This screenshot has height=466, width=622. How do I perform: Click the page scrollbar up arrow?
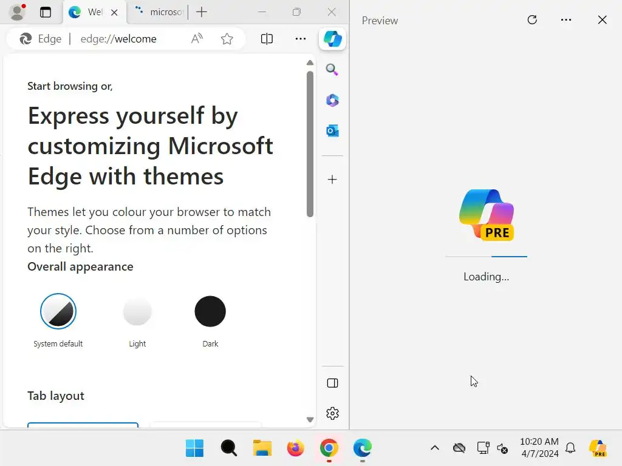tap(310, 62)
